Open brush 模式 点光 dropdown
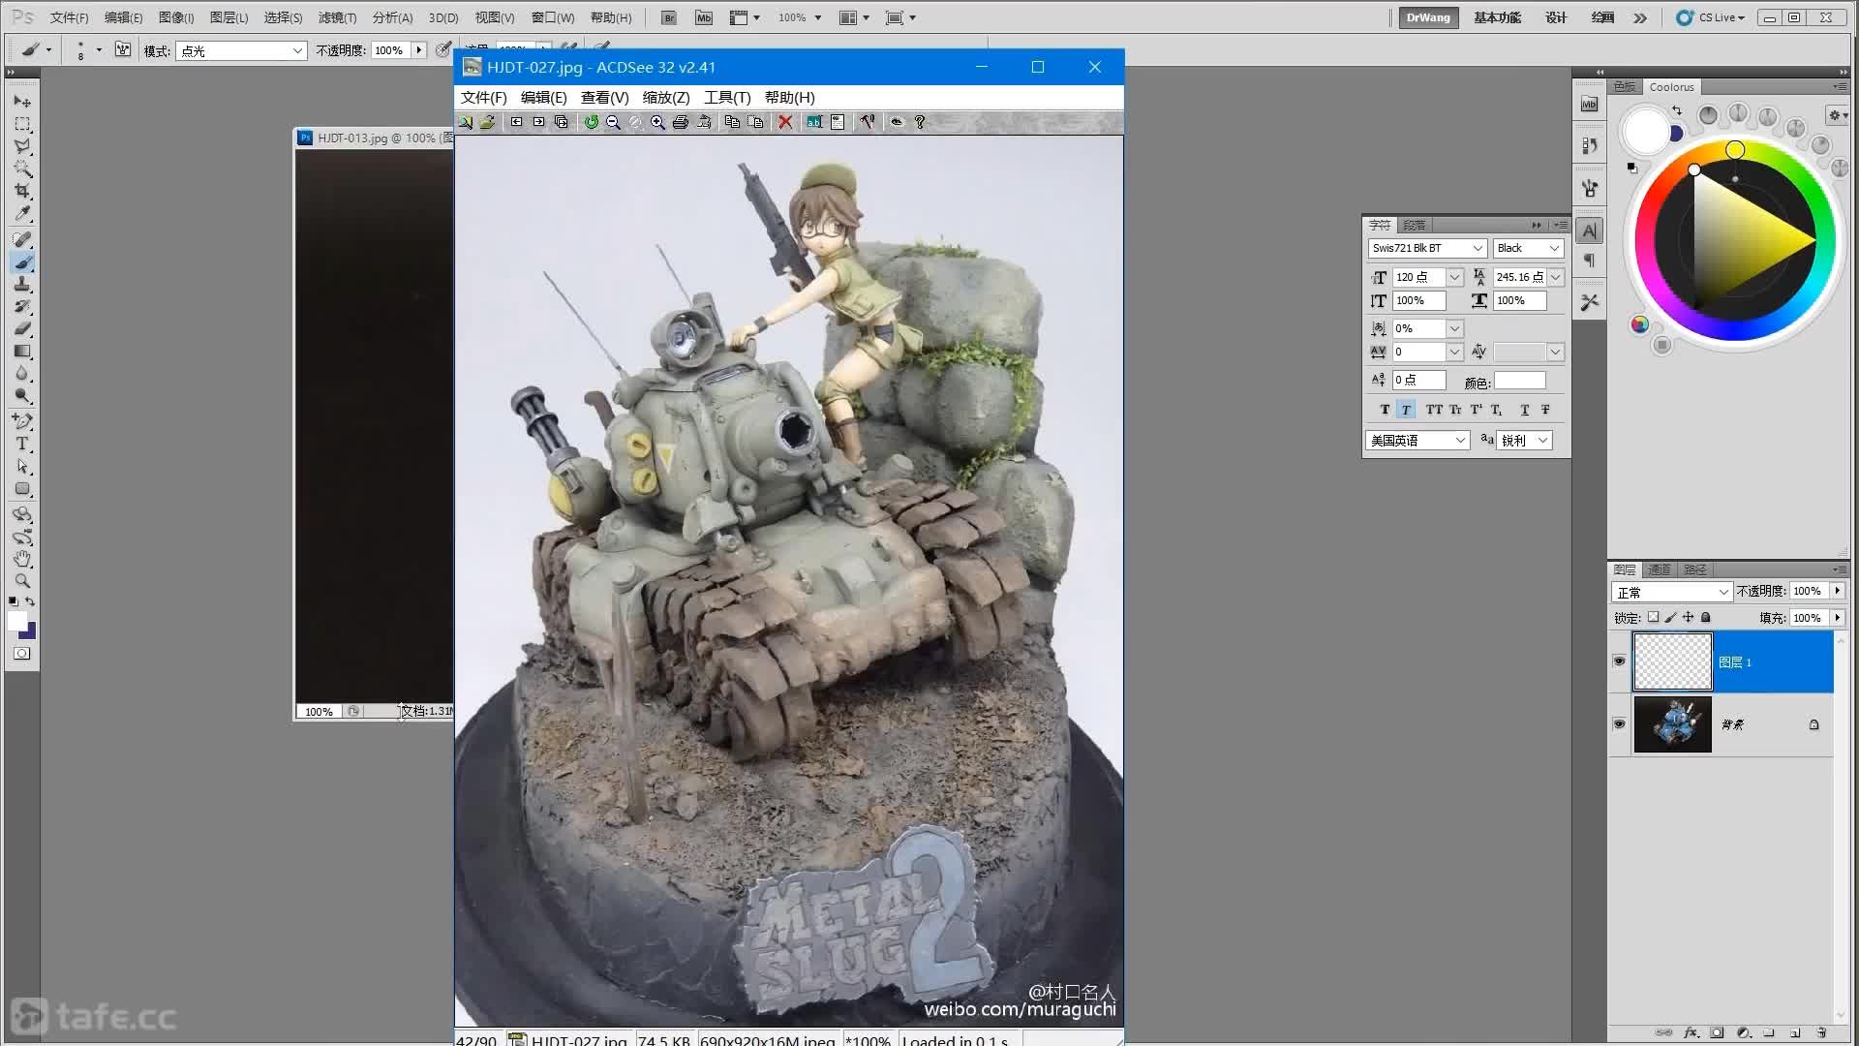The height and width of the screenshot is (1046, 1859). click(242, 50)
